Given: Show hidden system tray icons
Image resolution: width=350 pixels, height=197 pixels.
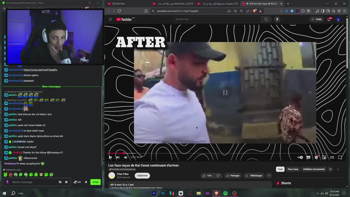Looking at the screenshot, I should click(x=317, y=193).
